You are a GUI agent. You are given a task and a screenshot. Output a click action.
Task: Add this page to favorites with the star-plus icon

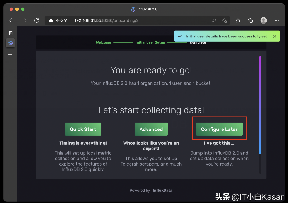(x=224, y=20)
